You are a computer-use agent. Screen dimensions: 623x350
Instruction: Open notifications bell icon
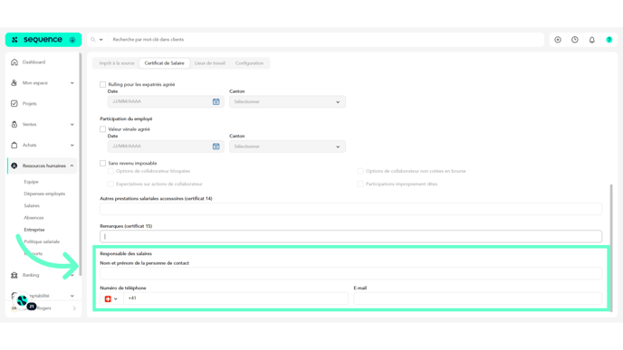[592, 40]
